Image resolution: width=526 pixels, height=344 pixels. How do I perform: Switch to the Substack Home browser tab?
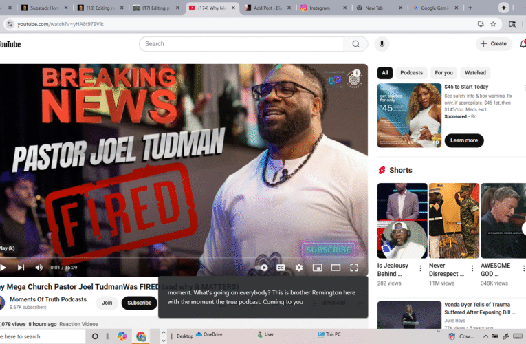point(43,8)
